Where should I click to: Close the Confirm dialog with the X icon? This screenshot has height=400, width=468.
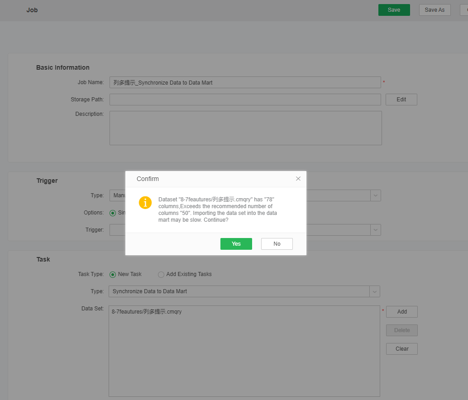pyautogui.click(x=298, y=179)
